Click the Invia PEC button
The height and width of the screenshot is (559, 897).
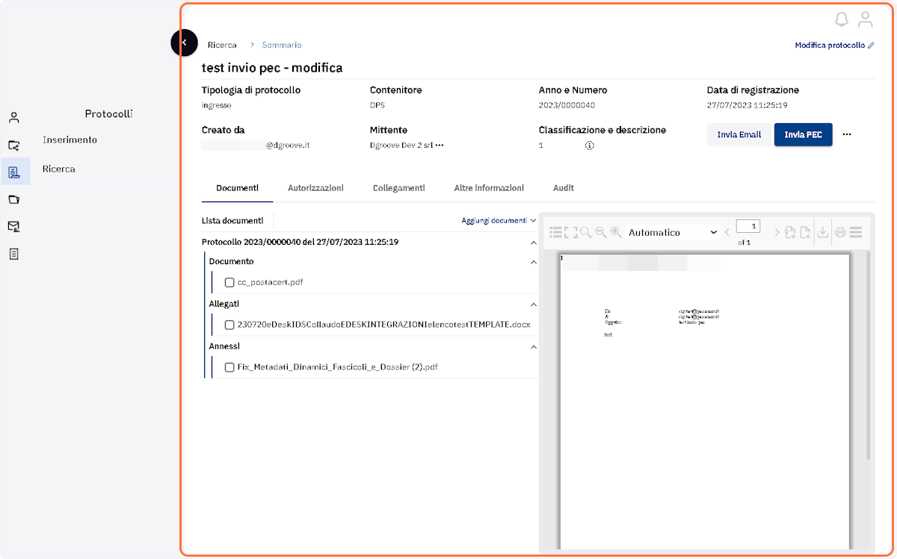[x=804, y=135]
